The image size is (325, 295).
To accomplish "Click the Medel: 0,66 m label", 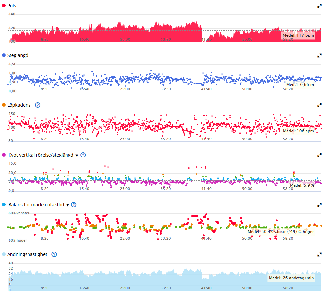I will (x=300, y=85).
